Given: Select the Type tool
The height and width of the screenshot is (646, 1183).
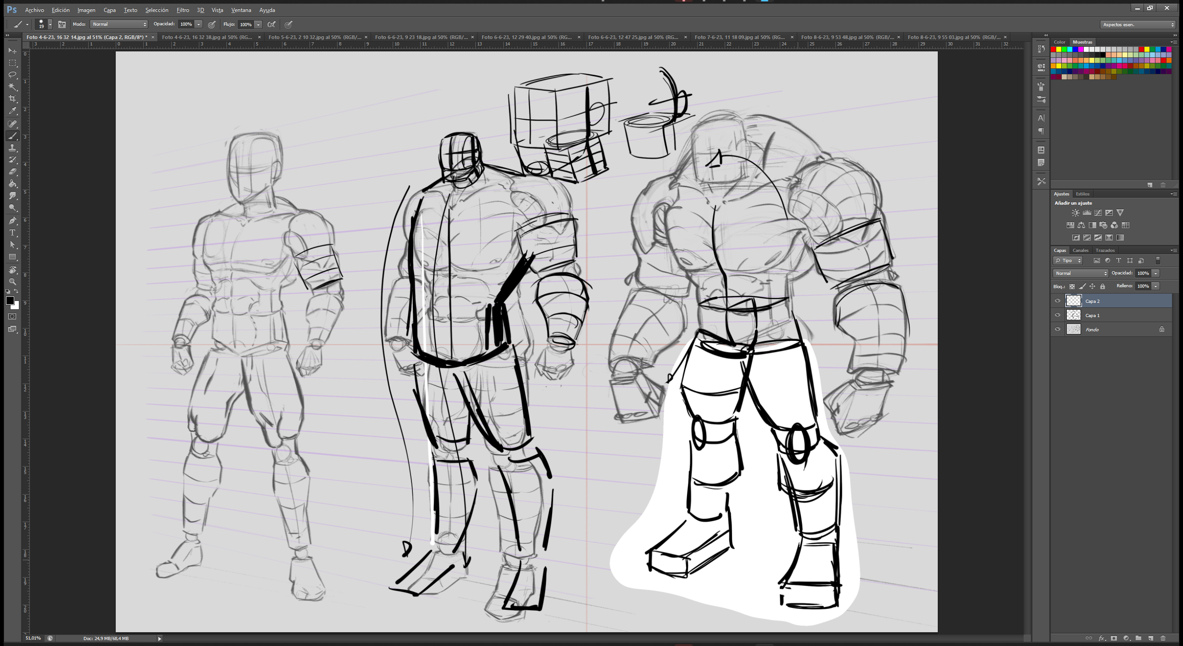Looking at the screenshot, I should (12, 233).
